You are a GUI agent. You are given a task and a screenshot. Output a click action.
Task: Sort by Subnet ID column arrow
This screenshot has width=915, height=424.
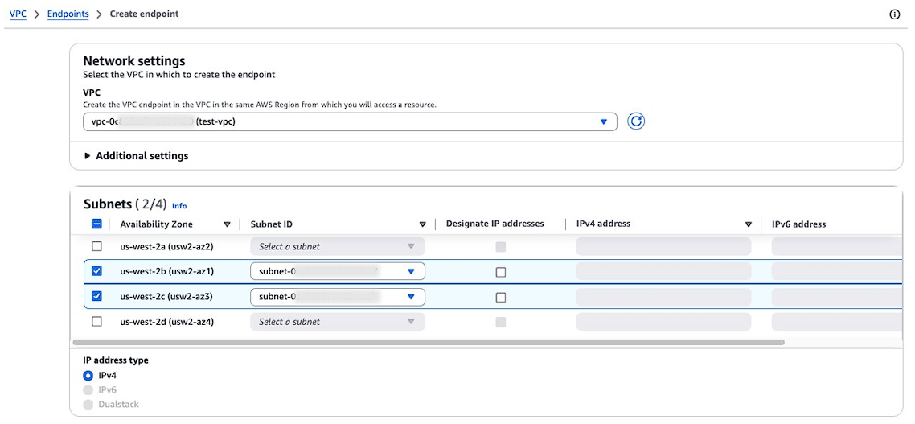tap(422, 224)
